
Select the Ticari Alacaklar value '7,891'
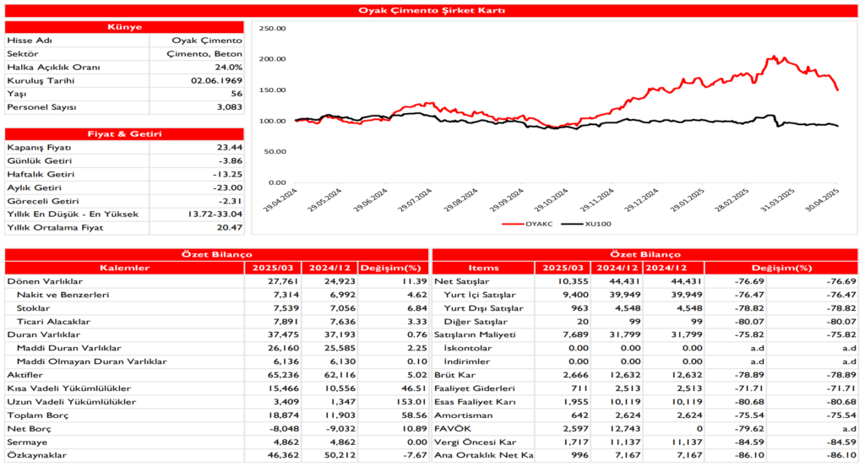pos(286,322)
